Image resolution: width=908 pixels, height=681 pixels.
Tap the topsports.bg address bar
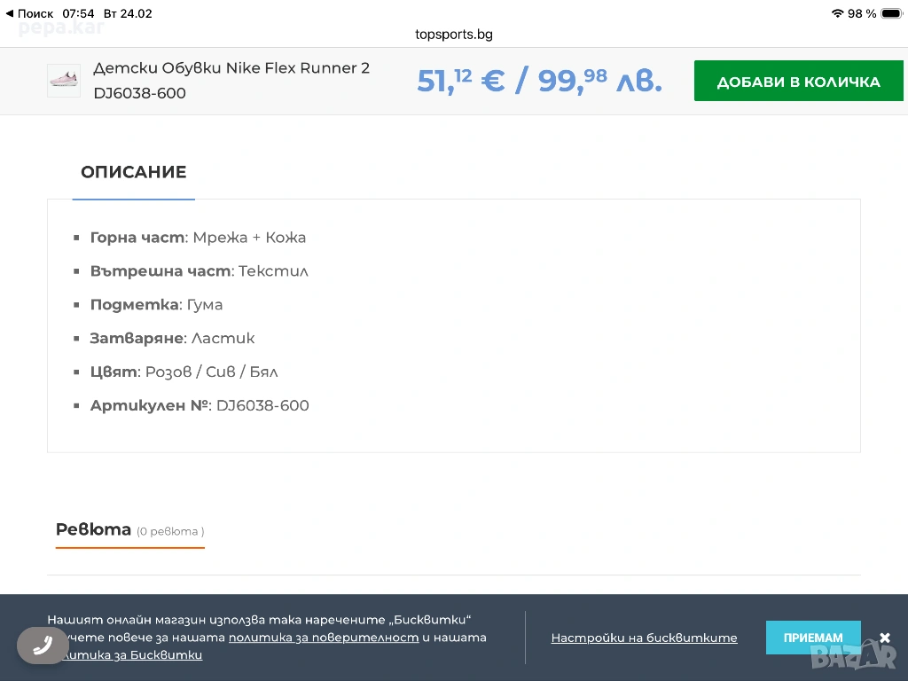[x=453, y=35]
